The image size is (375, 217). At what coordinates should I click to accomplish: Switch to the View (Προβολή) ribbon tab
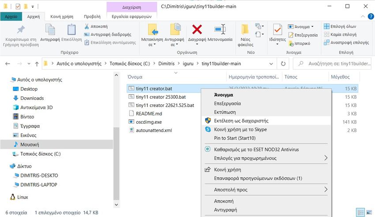coord(92,16)
